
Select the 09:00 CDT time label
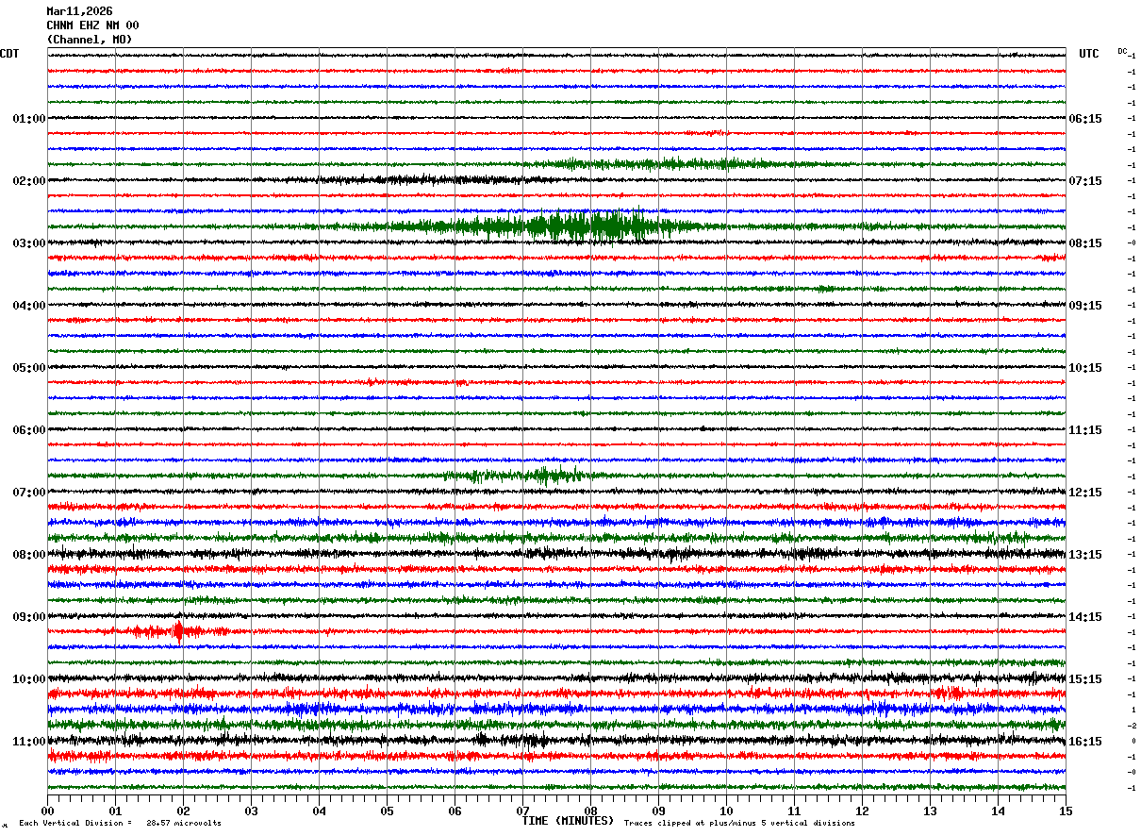tap(29, 617)
